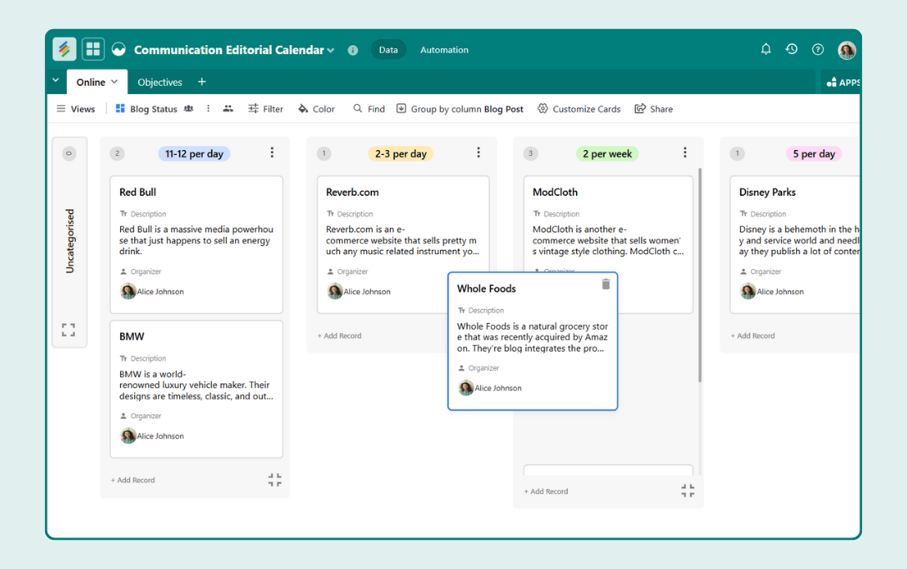This screenshot has height=569, width=907.
Task: Click the 2-3 per day label
Action: (400, 154)
